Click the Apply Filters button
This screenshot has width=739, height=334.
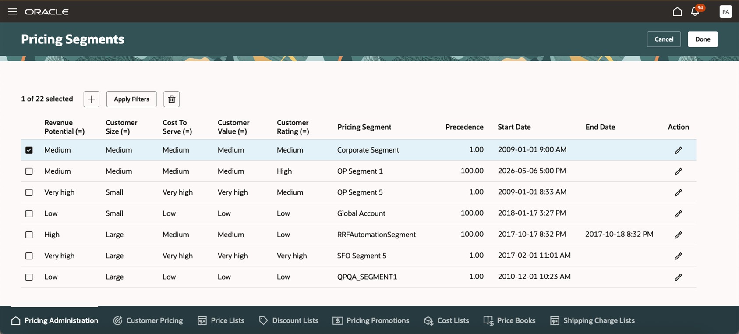pos(131,99)
